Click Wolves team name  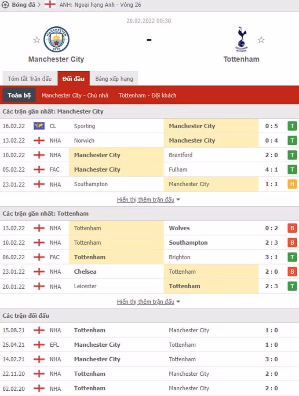tap(179, 228)
